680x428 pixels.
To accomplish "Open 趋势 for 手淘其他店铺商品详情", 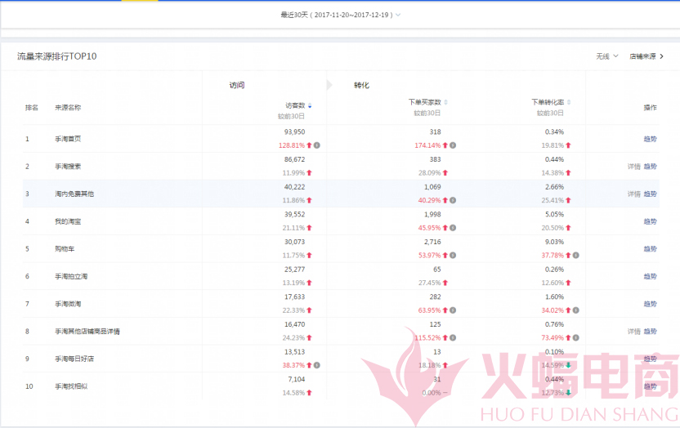I will point(650,332).
